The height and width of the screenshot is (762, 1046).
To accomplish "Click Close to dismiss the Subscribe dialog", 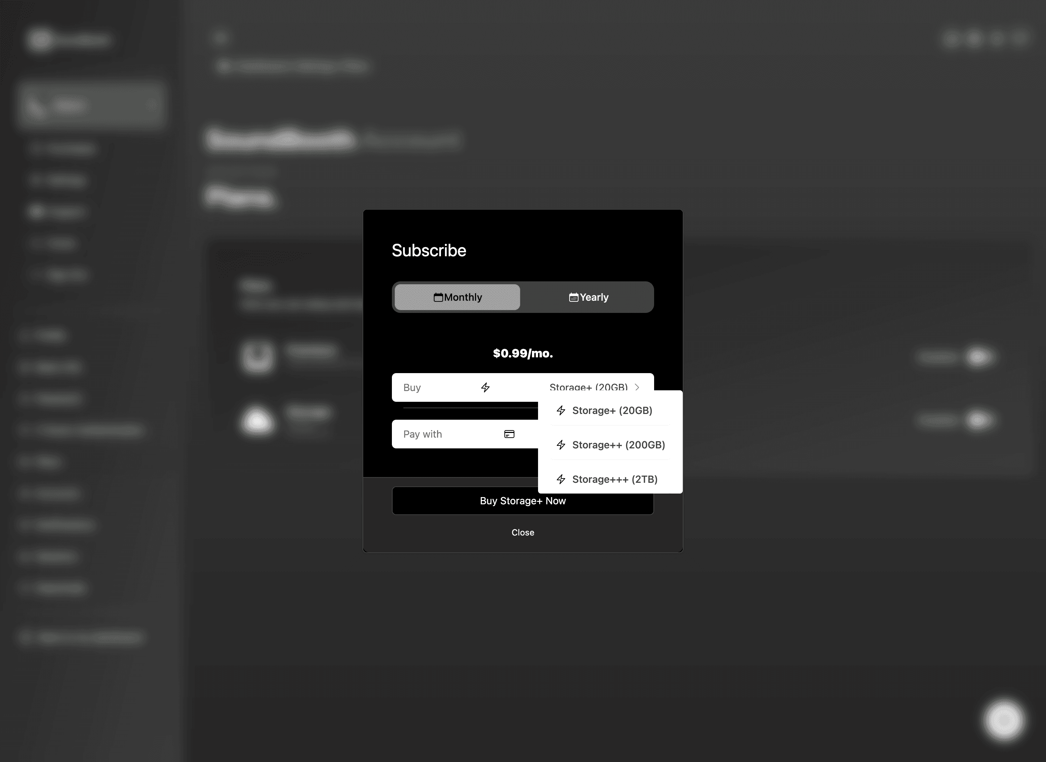I will click(x=523, y=532).
